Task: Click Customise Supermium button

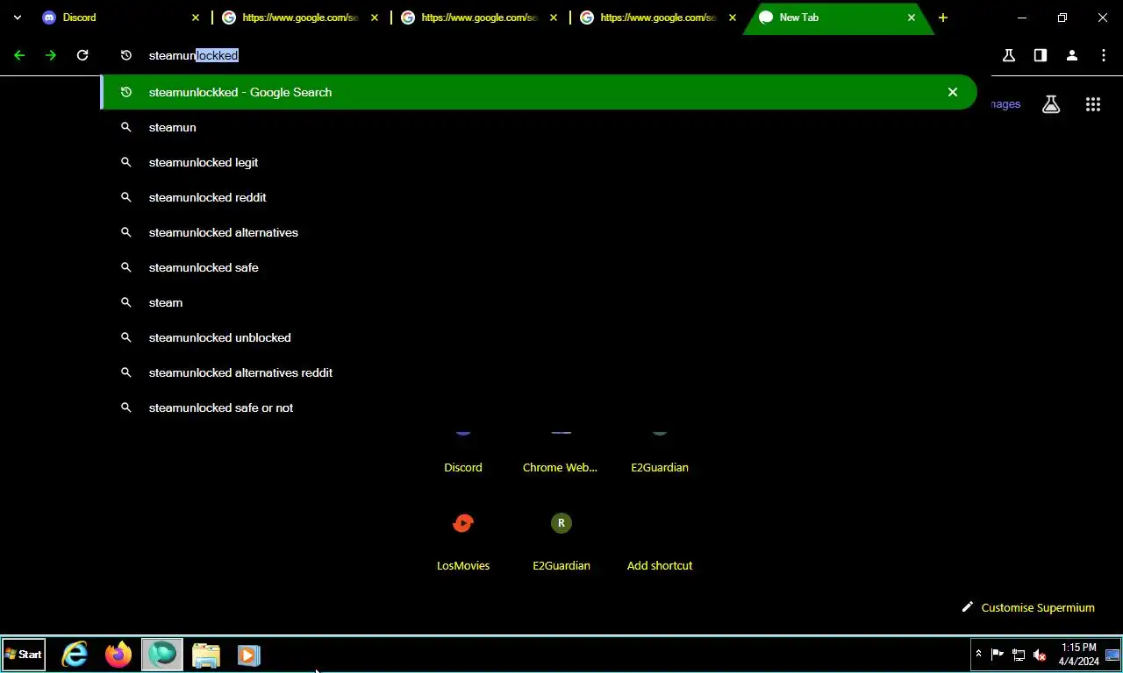Action: [1028, 607]
